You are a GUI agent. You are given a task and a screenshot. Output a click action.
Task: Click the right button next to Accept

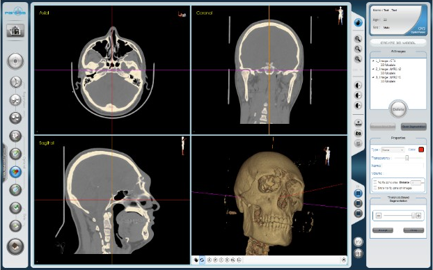(414, 230)
